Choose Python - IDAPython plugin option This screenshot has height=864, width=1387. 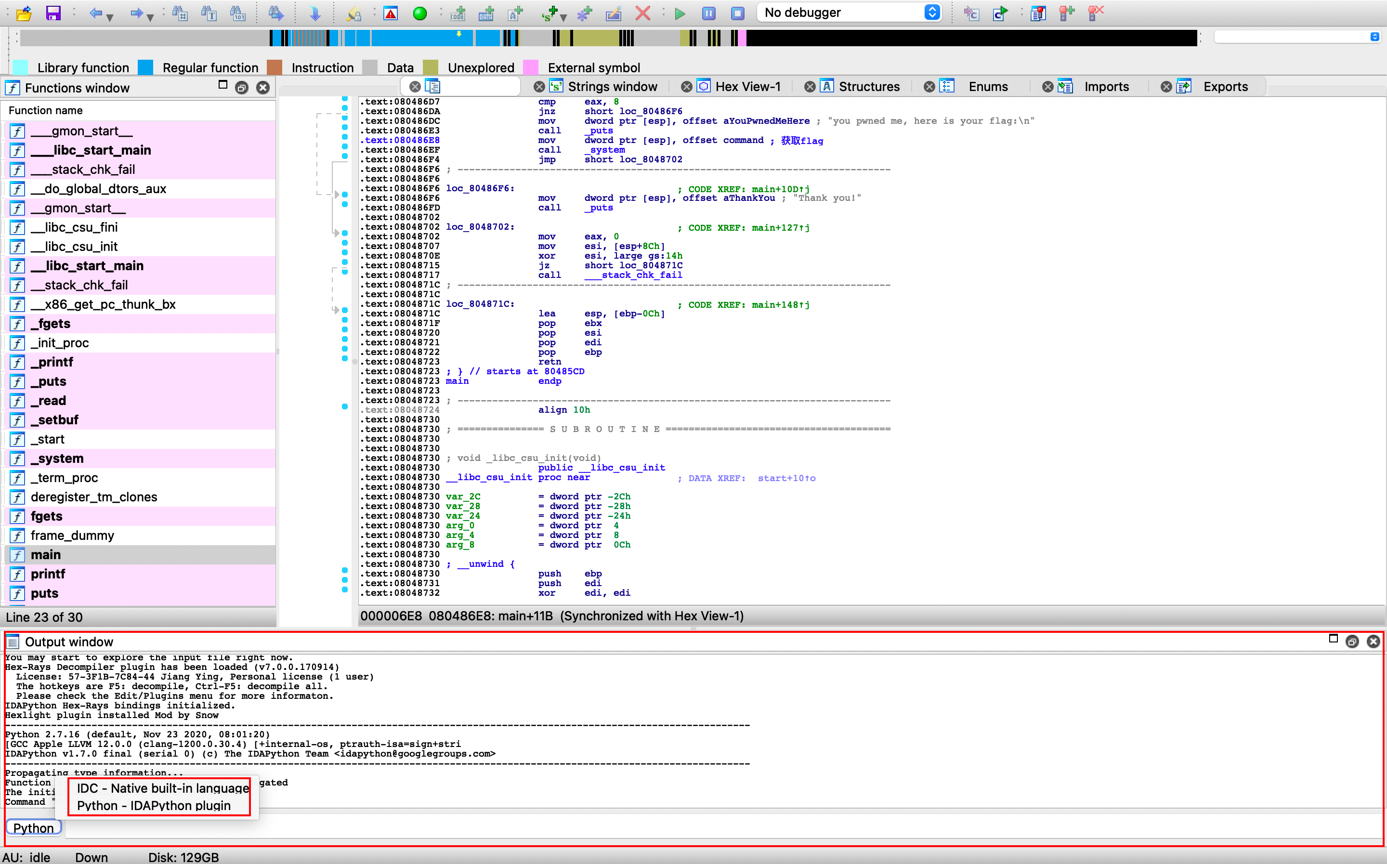coord(154,805)
